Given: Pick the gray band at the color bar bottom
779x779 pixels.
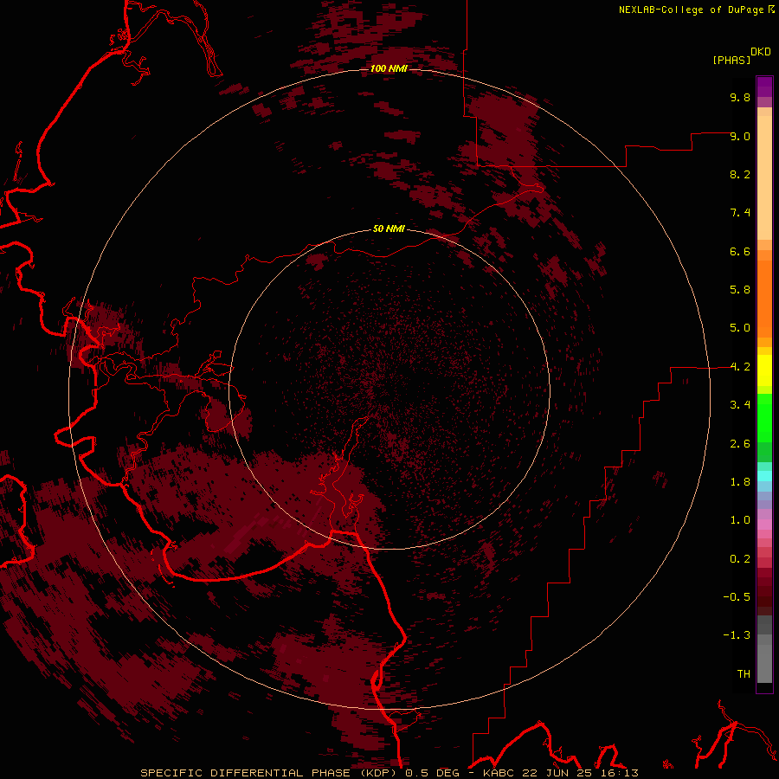Looking at the screenshot, I should click(x=764, y=663).
